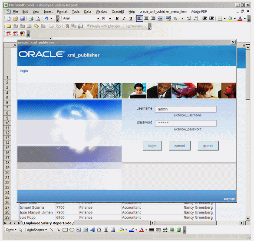Click the first Adobe PDF convert icon
254x241 pixels.
[x=9, y=33]
